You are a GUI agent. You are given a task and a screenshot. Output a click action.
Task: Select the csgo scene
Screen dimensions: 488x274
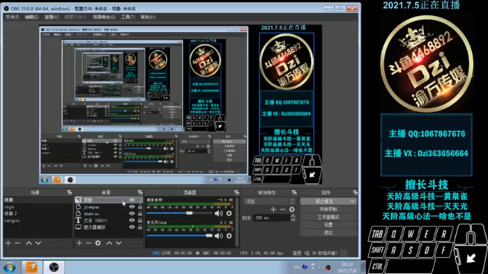click(x=37, y=207)
